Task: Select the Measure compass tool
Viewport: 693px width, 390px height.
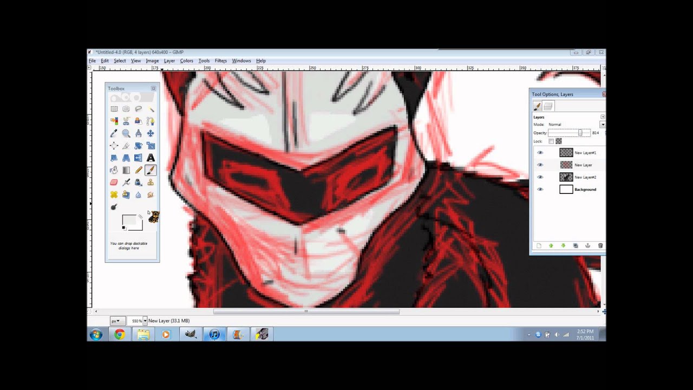Action: (x=139, y=133)
